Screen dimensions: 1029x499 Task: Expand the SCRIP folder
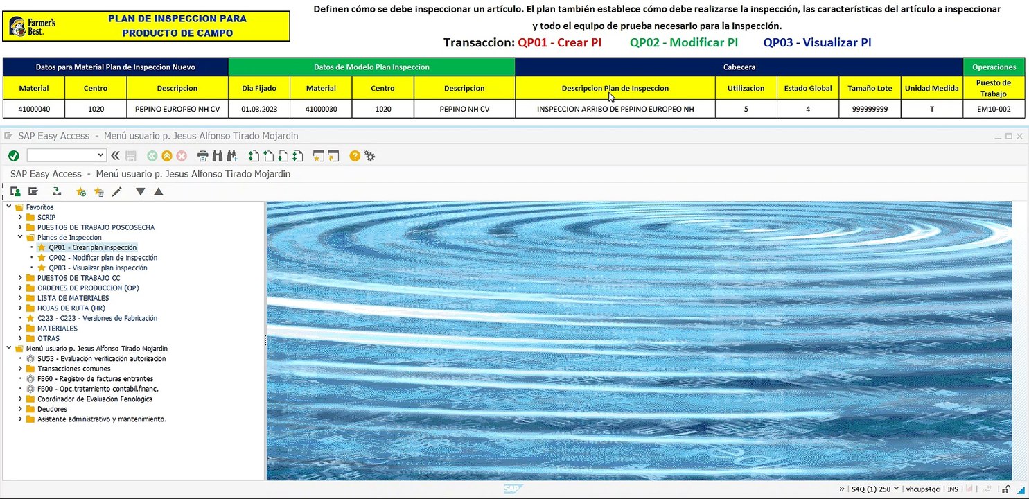click(21, 217)
